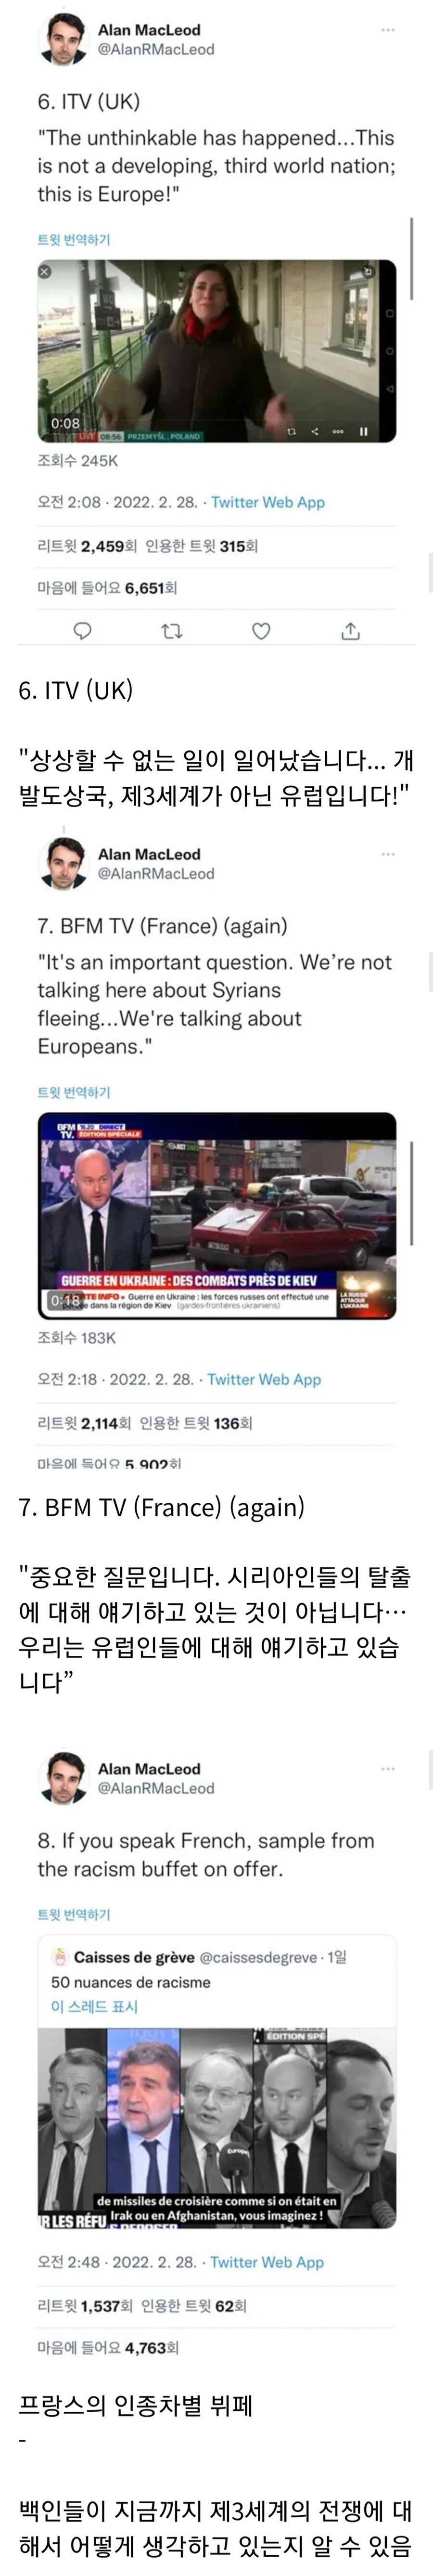This screenshot has height=2576, width=433.
Task: Retweet the ITV tweet via arrows icon
Action: pos(172,631)
